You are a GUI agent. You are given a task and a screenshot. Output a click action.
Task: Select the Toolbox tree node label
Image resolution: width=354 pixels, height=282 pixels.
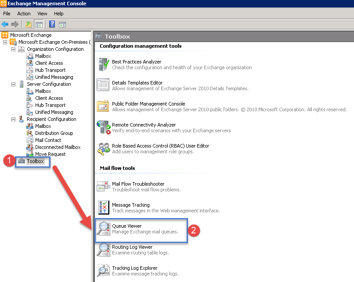click(x=35, y=161)
